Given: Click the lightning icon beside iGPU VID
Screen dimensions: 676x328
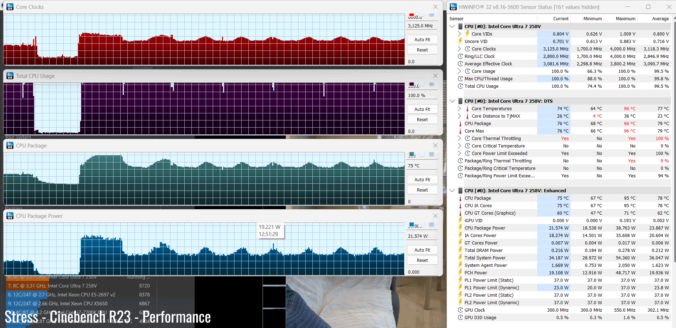Looking at the screenshot, I should 460,220.
